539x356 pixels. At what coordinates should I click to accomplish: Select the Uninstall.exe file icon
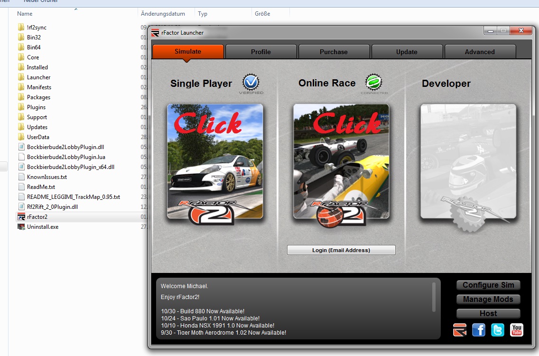tap(21, 227)
